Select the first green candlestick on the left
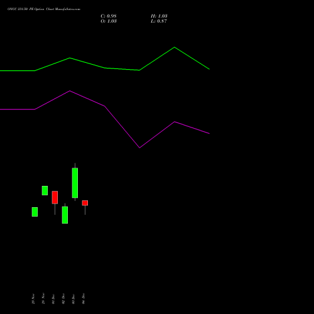The image size is (314, 314). (35, 212)
